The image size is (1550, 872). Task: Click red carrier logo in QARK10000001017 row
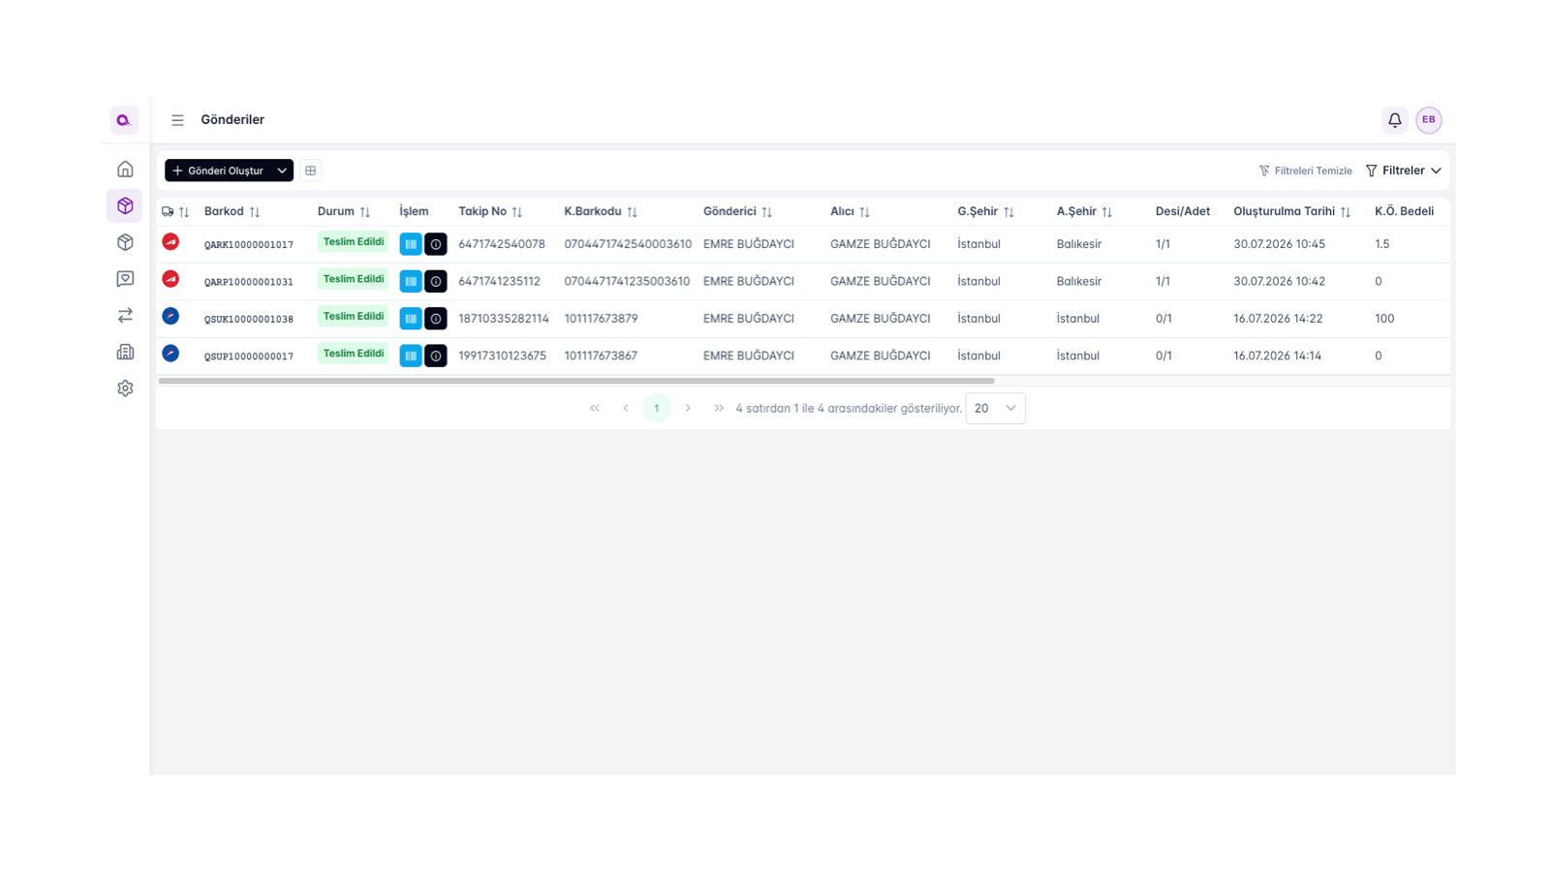tap(170, 241)
